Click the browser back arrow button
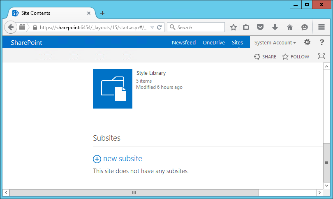Image resolution: width=333 pixels, height=199 pixels. (10, 27)
